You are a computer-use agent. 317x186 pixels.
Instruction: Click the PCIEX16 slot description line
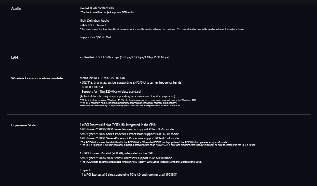(x=117, y=125)
